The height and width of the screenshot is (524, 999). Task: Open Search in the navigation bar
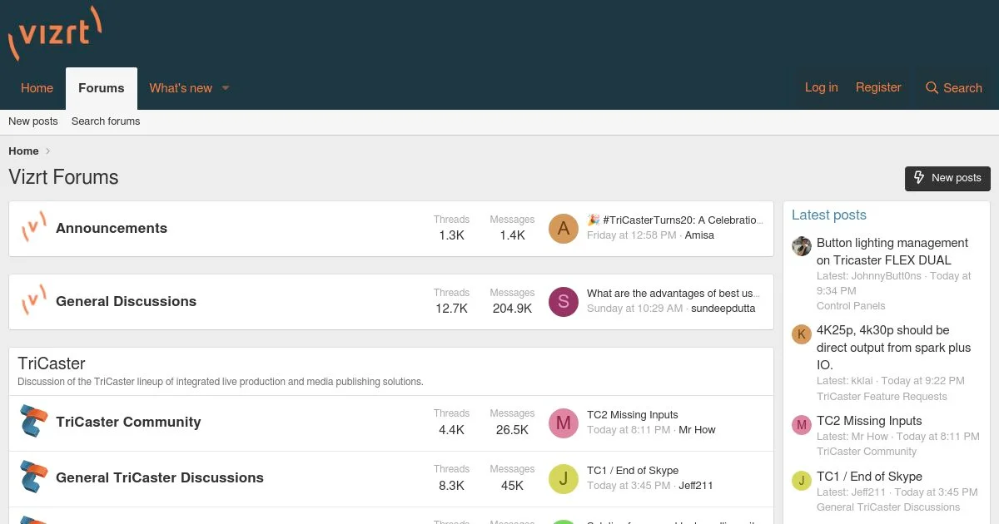point(954,88)
